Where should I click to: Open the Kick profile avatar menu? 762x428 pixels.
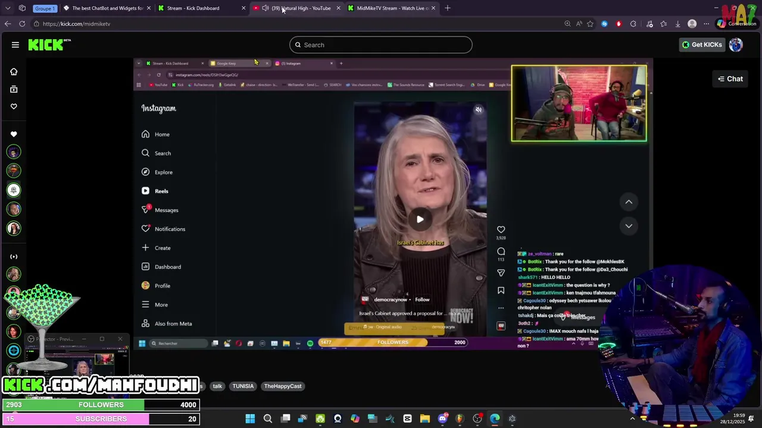(736, 45)
